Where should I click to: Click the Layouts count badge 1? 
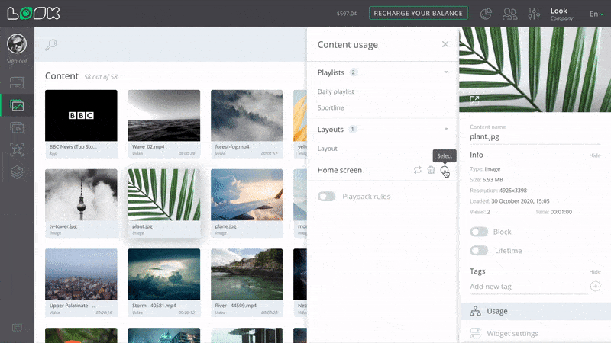tap(352, 129)
